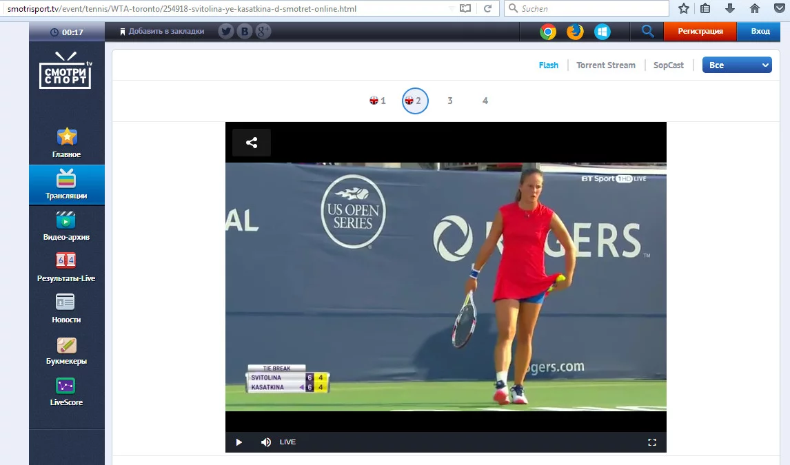Open the LiveScore icon
The image size is (790, 465).
point(65,386)
